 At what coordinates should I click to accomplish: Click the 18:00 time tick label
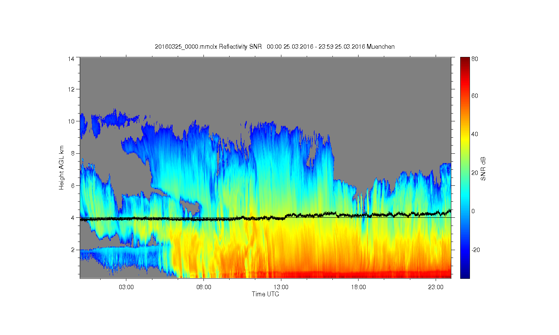(x=359, y=287)
